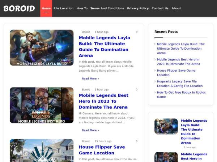Screen dimensions: 217x162
Task: Open the How To menu
Action: pos(82,8)
